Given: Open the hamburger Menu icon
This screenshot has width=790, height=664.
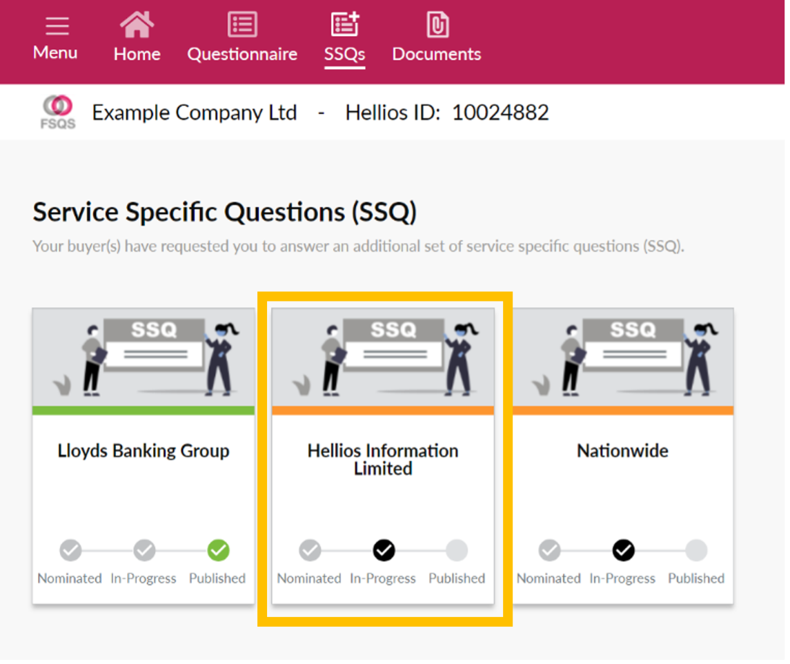Looking at the screenshot, I should [x=57, y=26].
